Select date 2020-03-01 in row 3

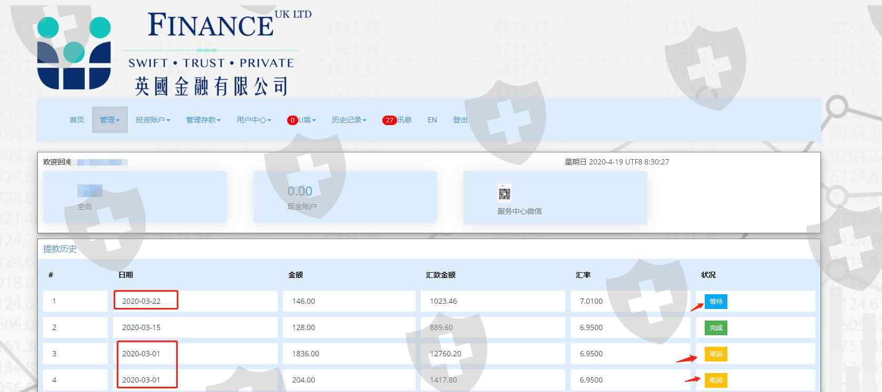tap(141, 354)
